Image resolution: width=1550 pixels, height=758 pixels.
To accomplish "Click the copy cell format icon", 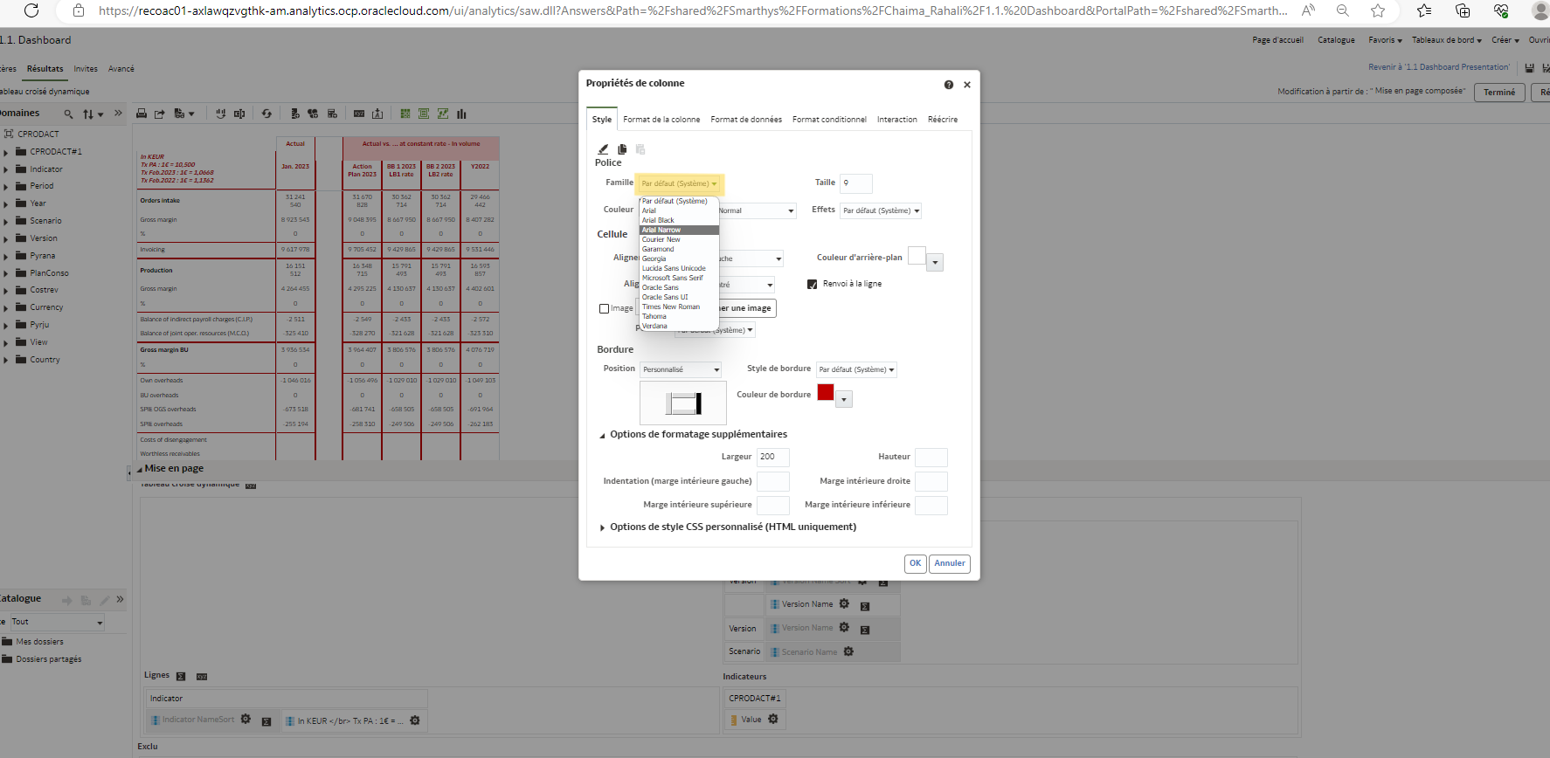I will coord(622,149).
